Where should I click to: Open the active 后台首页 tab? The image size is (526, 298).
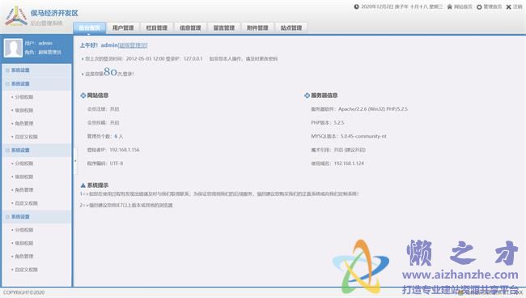90,28
